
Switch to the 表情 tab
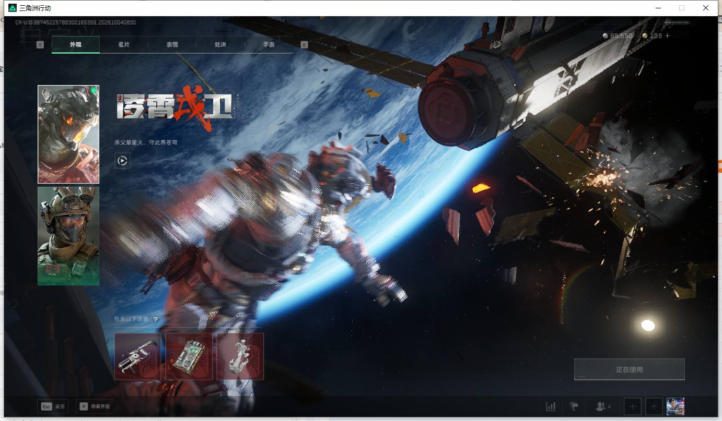point(172,45)
